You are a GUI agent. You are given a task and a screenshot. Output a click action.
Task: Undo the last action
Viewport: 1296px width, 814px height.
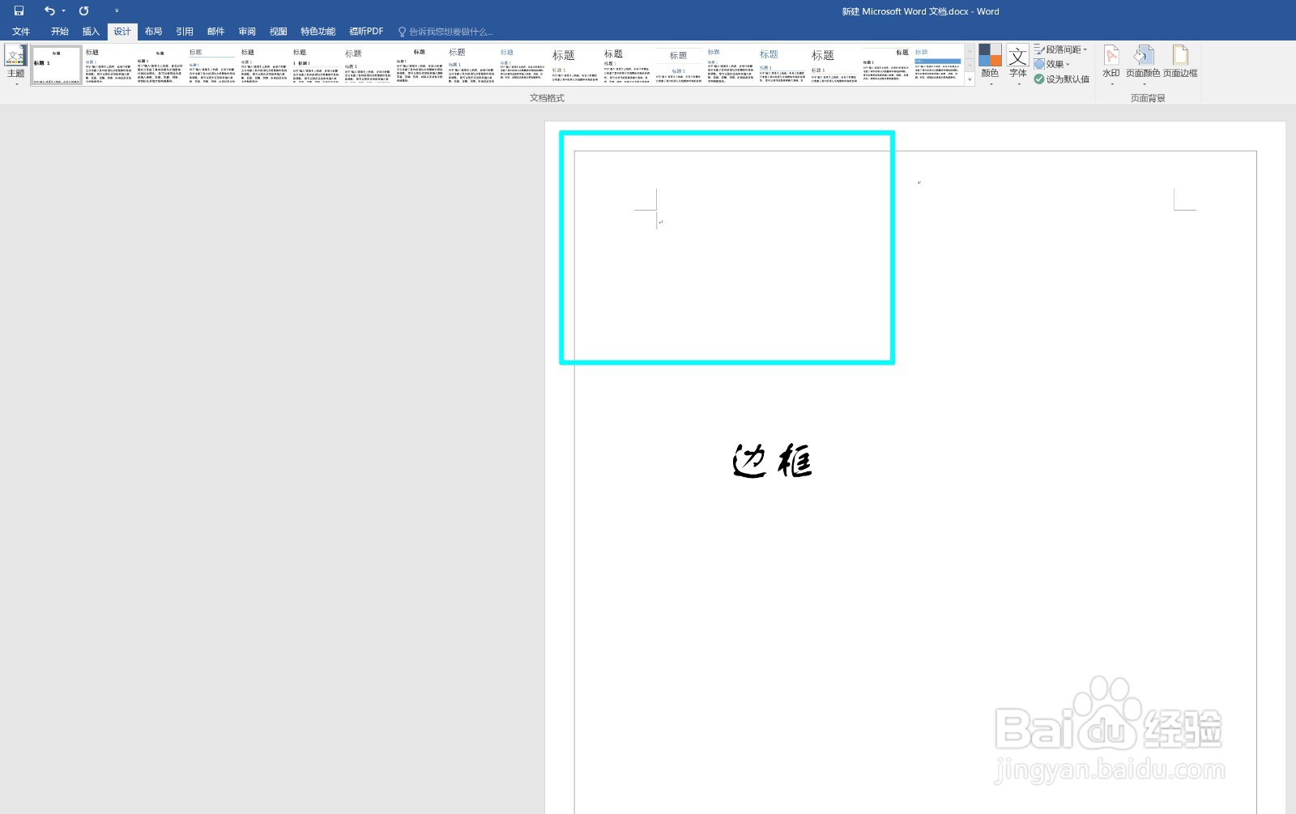49,11
